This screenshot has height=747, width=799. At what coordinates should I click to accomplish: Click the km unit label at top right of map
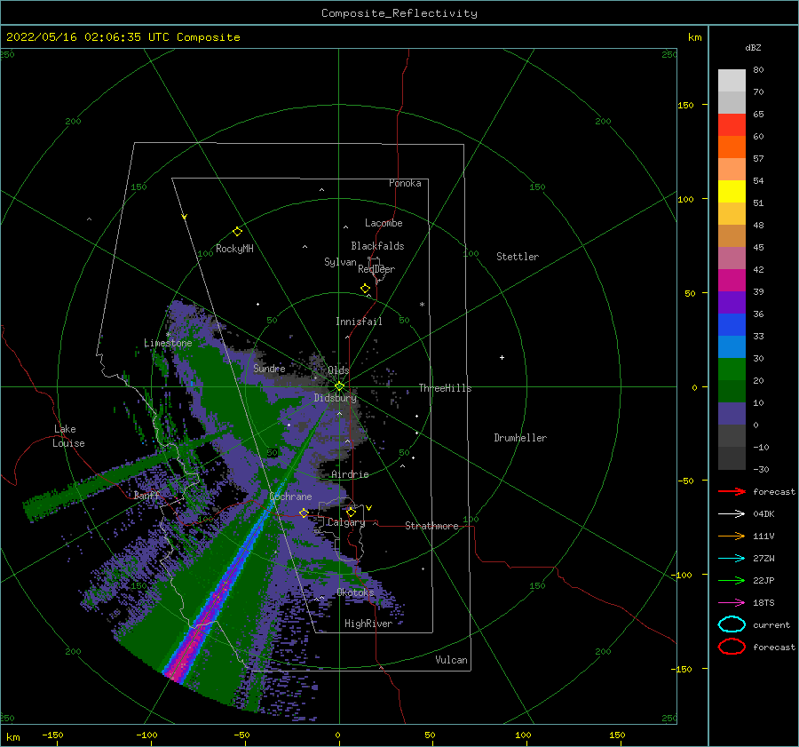694,37
